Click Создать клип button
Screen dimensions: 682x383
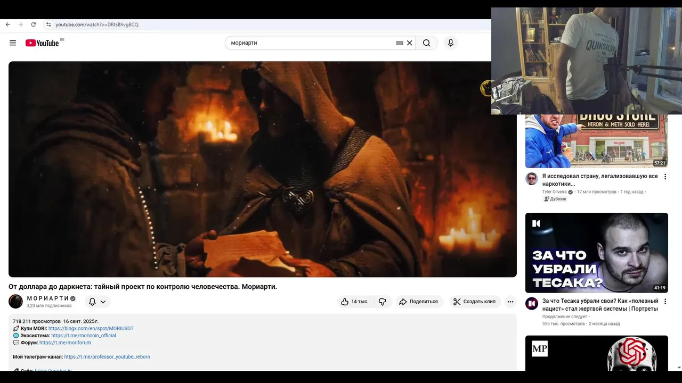tap(475, 302)
